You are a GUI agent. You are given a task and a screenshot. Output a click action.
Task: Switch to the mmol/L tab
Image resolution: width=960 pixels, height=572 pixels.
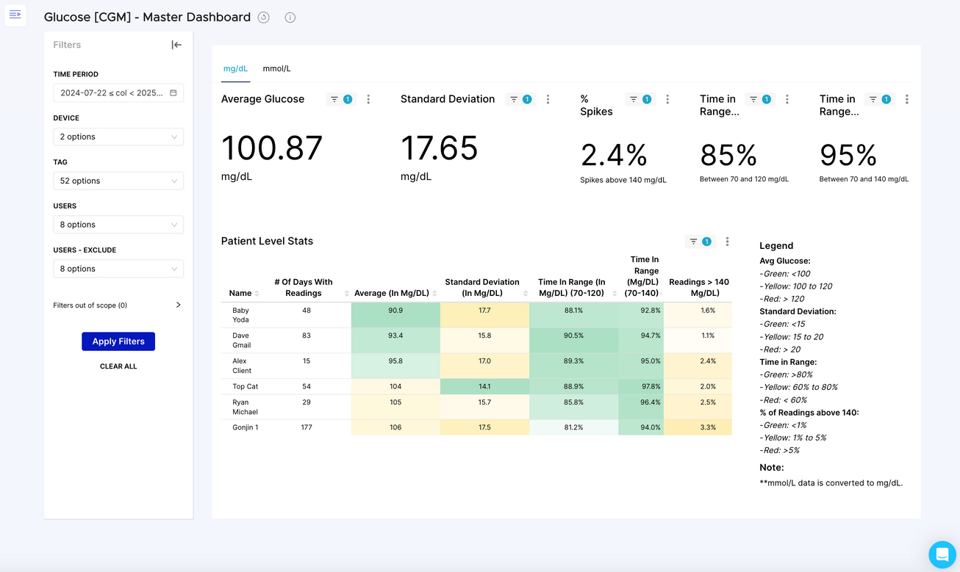[276, 68]
